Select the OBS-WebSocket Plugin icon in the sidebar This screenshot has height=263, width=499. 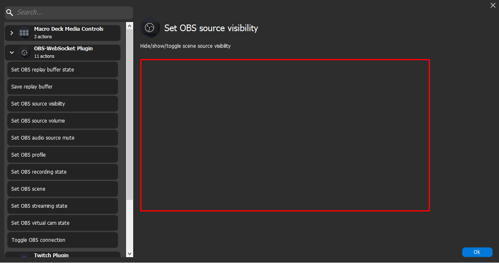(24, 52)
